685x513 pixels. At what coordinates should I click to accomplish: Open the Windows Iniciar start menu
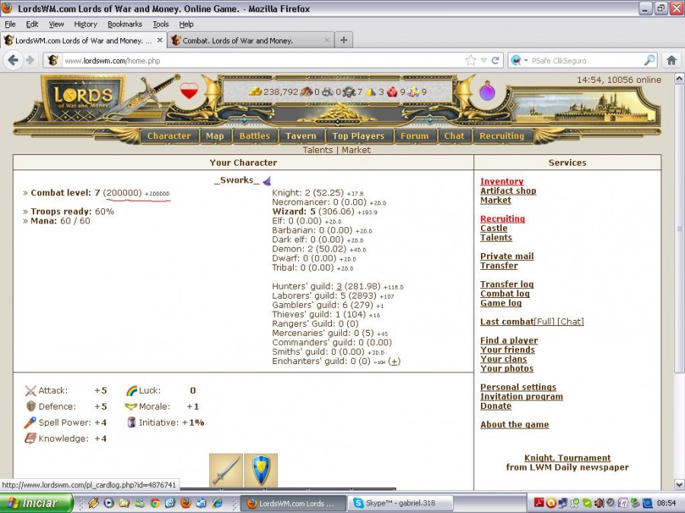coord(37,503)
